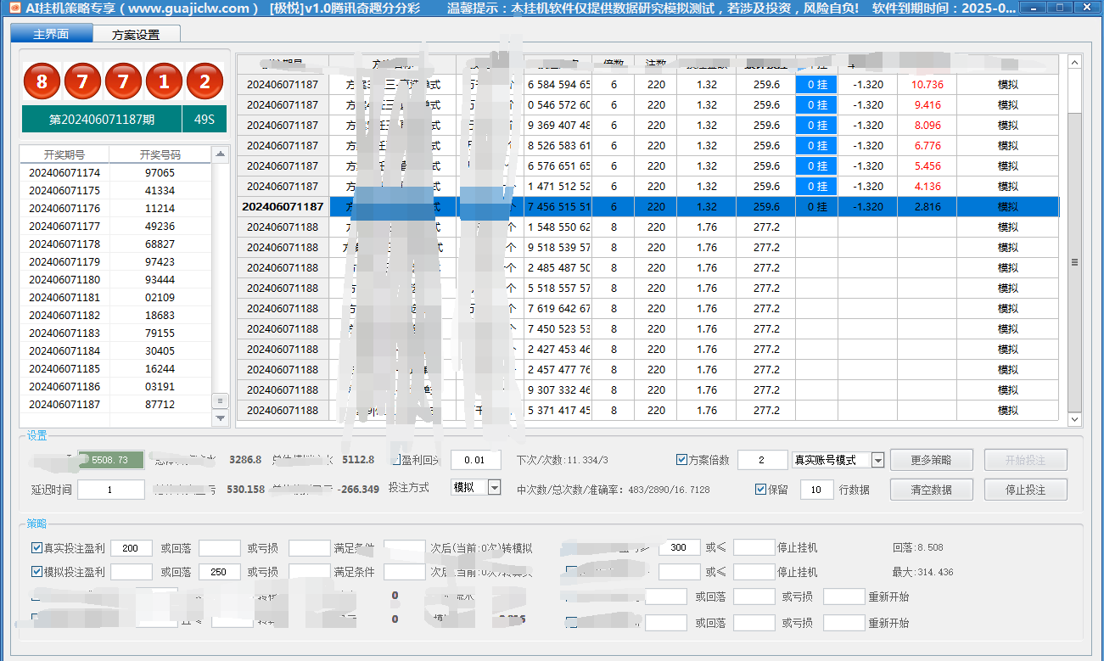Select draw row 202406071178 with number 68827

pos(115,244)
